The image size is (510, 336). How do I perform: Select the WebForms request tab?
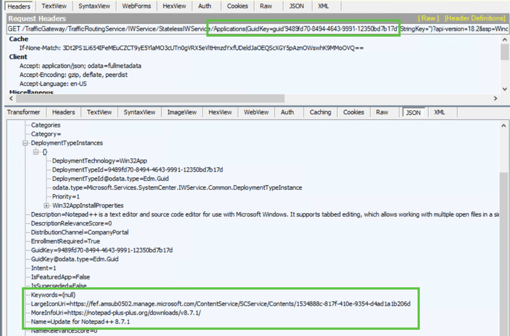tap(136, 6)
